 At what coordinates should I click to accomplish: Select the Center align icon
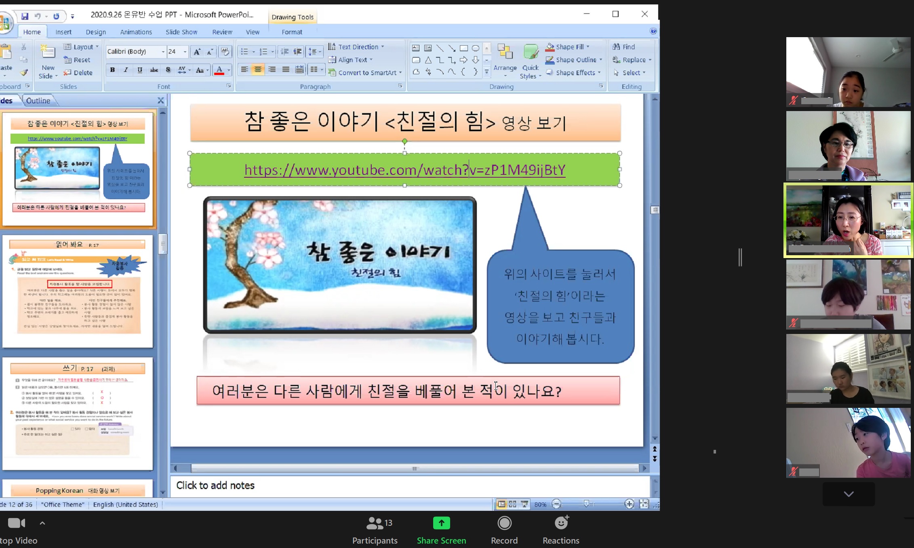click(x=258, y=69)
